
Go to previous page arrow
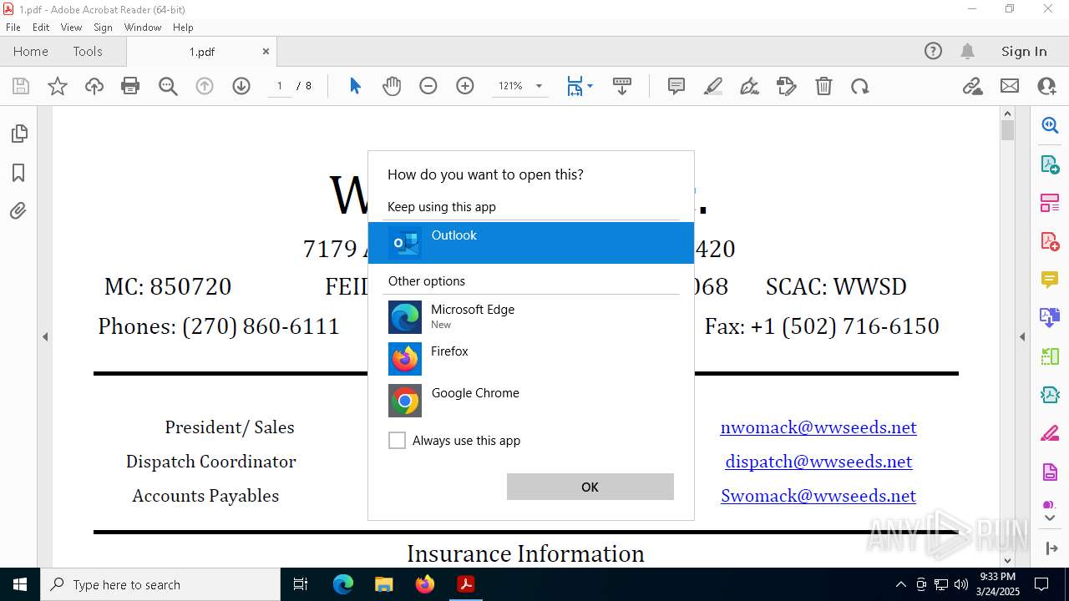pyautogui.click(x=205, y=86)
